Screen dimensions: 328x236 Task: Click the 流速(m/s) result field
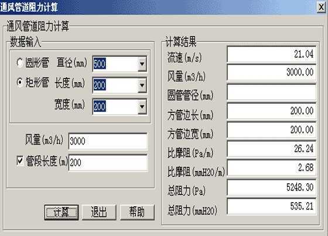272,54
